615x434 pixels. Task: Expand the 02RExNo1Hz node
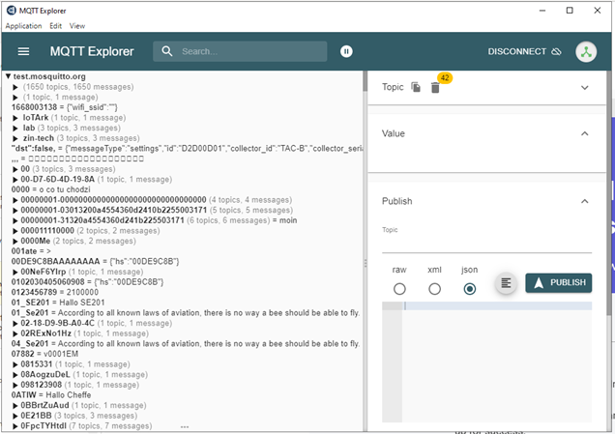[x=15, y=333]
